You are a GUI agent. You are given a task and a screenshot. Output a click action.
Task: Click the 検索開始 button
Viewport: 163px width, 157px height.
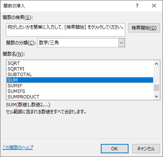[x=144, y=28]
